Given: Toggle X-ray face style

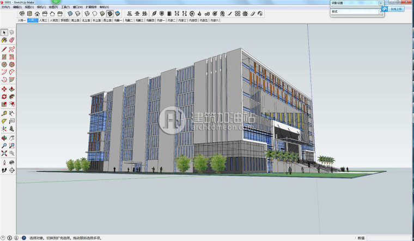Looking at the screenshot, I should (x=70, y=13).
